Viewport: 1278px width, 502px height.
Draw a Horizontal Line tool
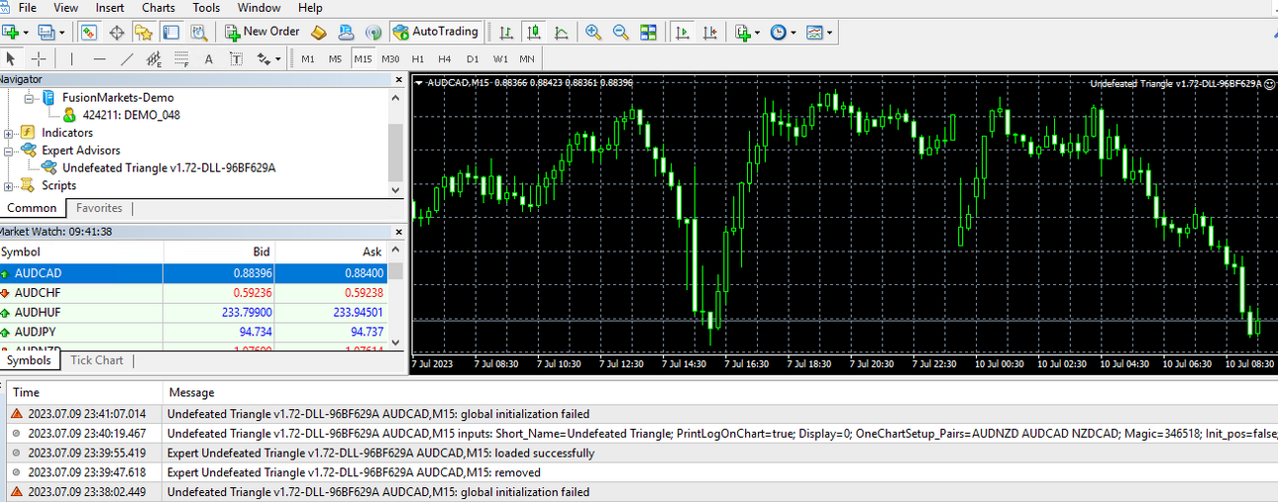point(99,58)
